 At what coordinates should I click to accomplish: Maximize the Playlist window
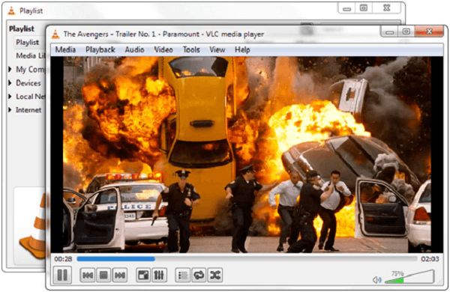(364, 8)
